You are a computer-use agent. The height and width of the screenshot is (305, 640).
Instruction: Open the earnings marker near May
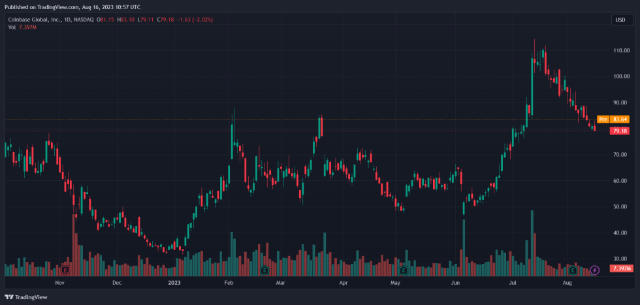403,270
